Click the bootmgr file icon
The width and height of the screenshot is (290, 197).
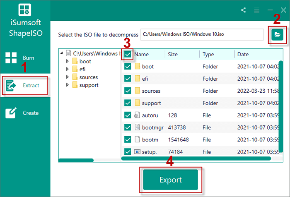138,127
